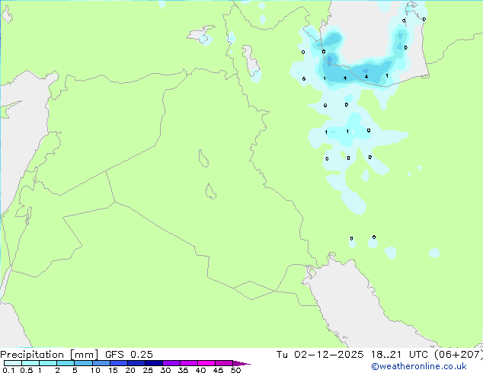483x373 pixels.
Task: Click the 45–50 mm legend swatch
Action: [224, 363]
